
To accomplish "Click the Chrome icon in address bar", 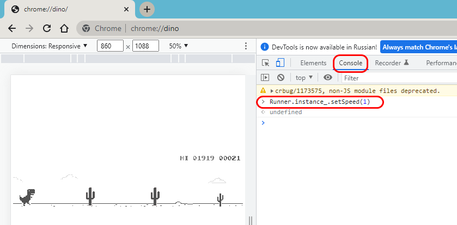I will click(x=86, y=28).
